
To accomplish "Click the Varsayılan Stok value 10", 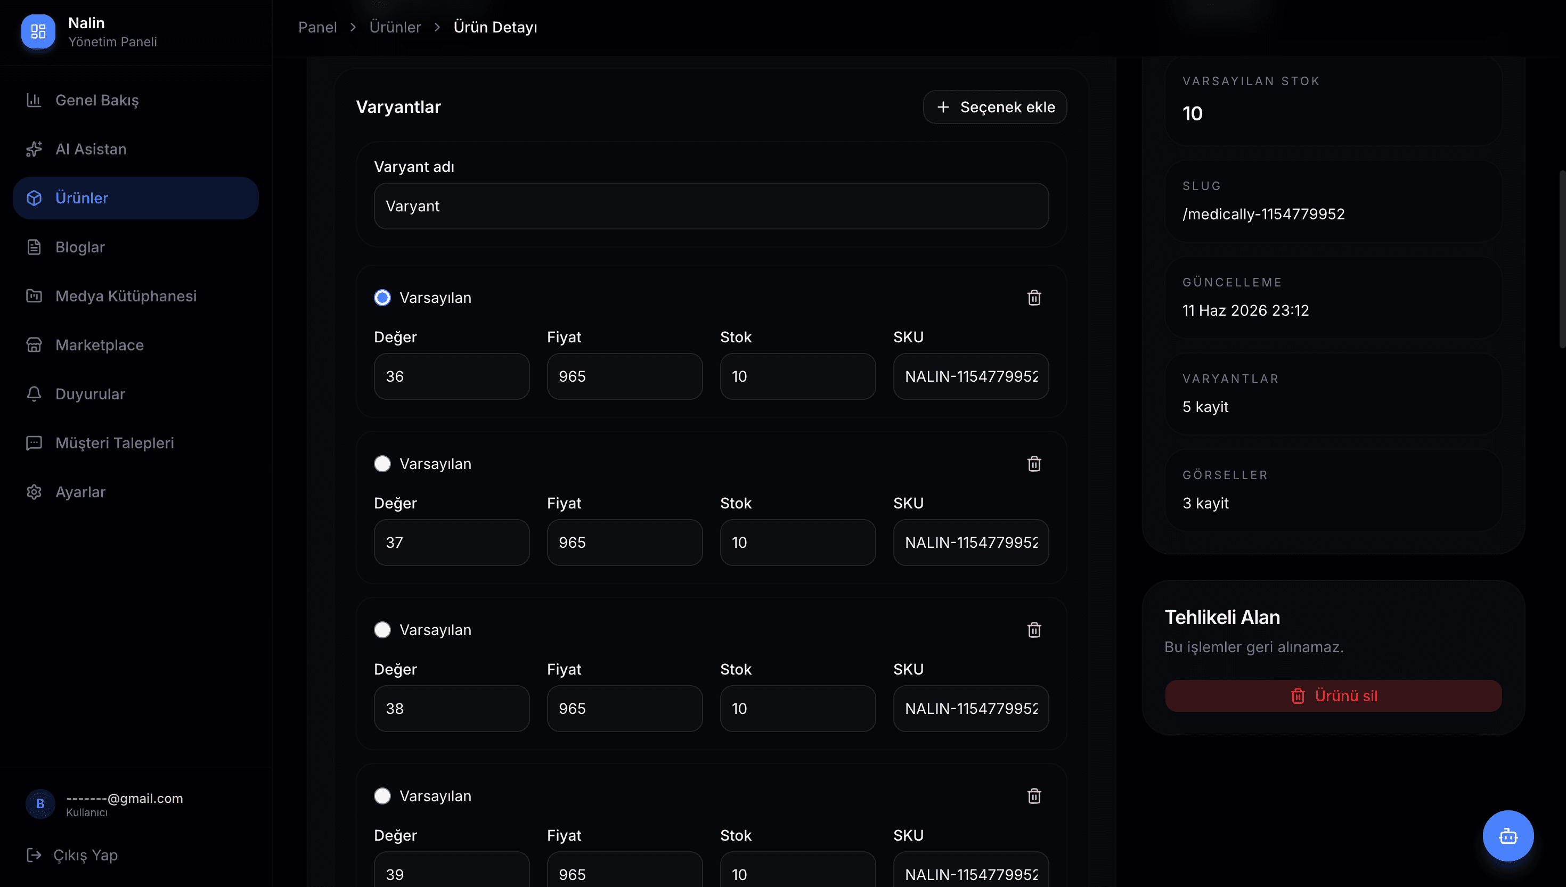I will click(x=1193, y=113).
